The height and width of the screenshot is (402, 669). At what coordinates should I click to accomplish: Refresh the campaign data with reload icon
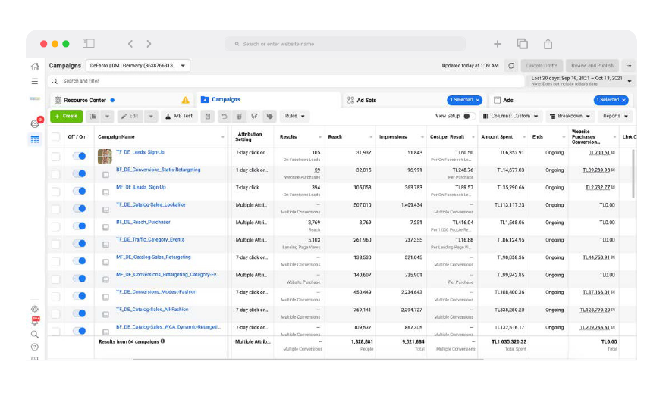click(x=511, y=66)
